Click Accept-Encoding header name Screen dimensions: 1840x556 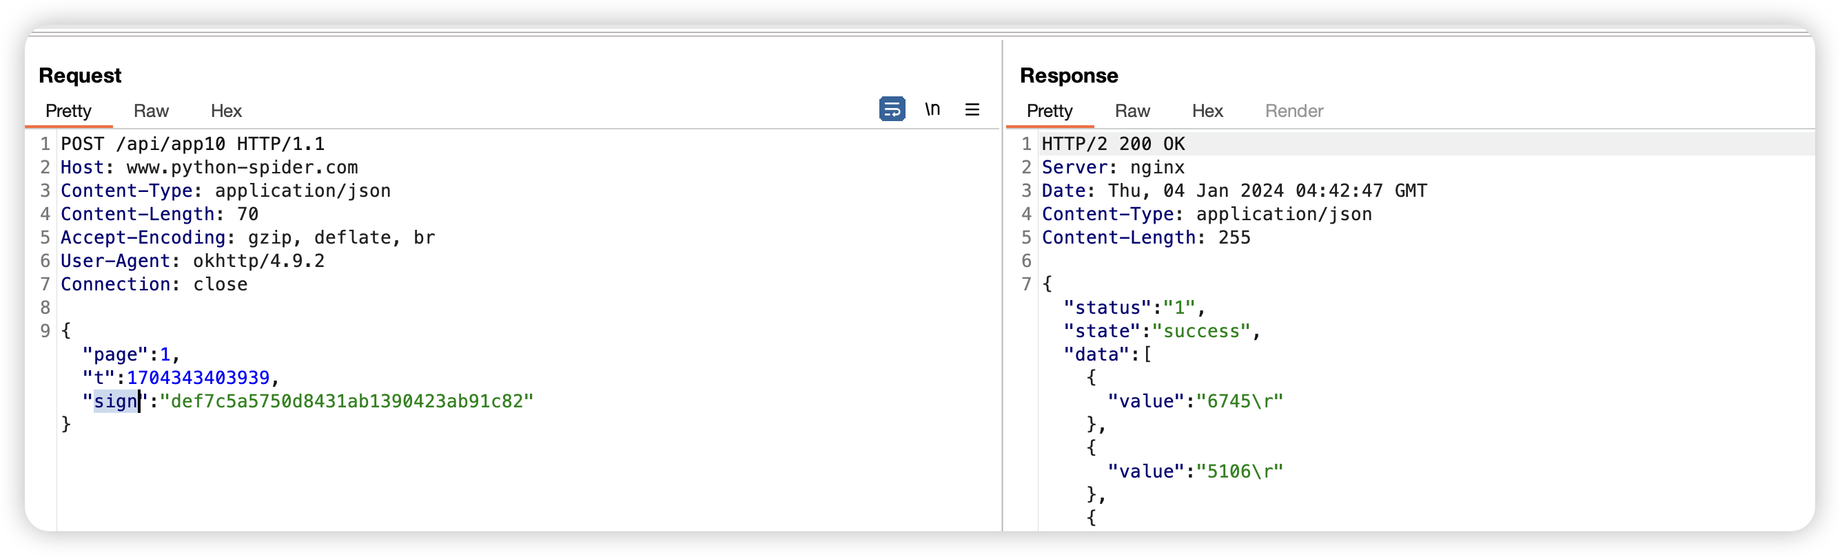tap(143, 237)
